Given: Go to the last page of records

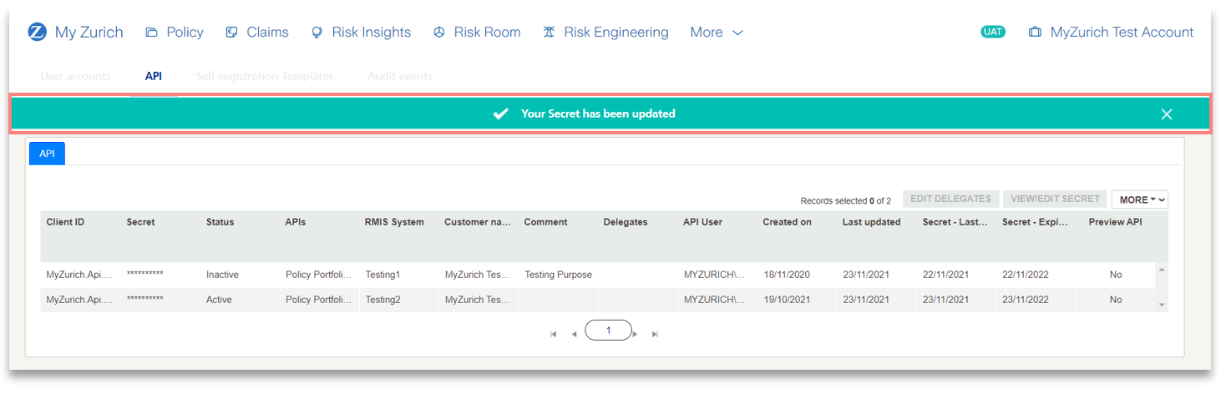Looking at the screenshot, I should tap(655, 334).
